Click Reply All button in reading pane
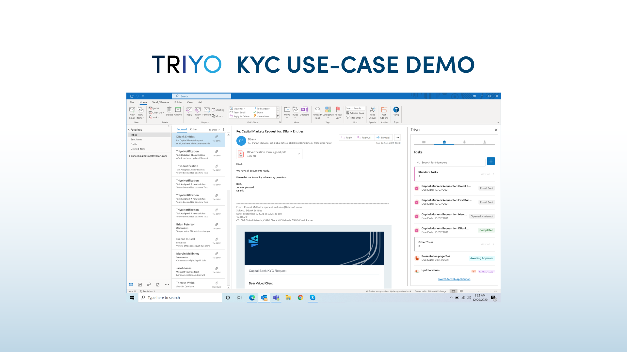 tap(364, 138)
